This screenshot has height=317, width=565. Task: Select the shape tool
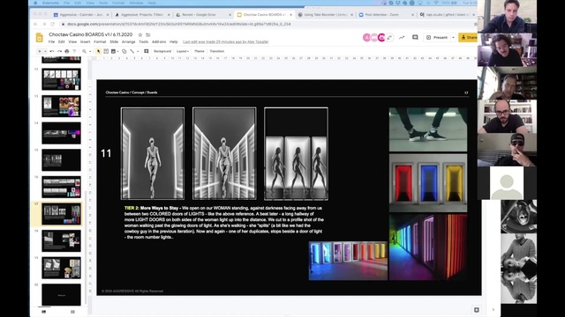124,51
